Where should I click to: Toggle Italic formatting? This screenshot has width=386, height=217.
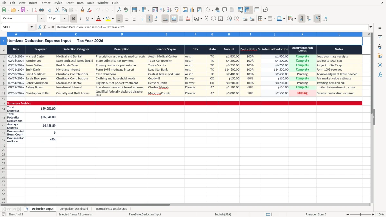80,19
